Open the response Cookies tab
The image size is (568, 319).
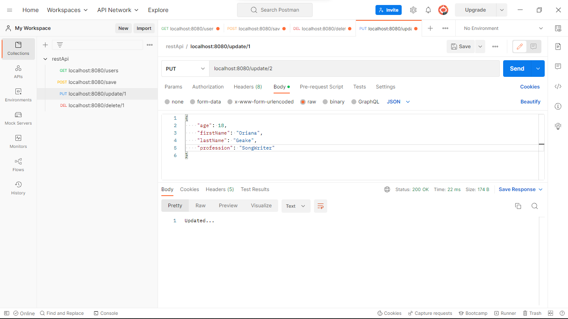(x=190, y=189)
